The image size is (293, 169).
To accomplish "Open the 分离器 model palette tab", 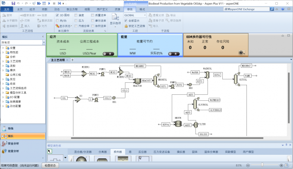I will coord(103,152).
